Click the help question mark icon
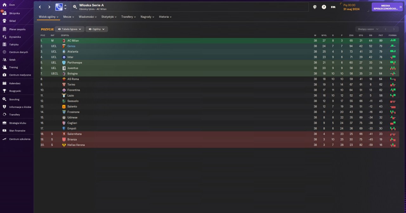The width and height of the screenshot is (406, 213). click(324, 7)
